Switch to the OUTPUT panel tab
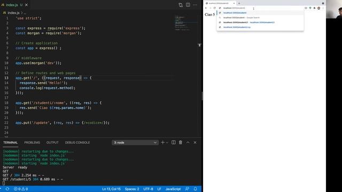 click(x=52, y=142)
